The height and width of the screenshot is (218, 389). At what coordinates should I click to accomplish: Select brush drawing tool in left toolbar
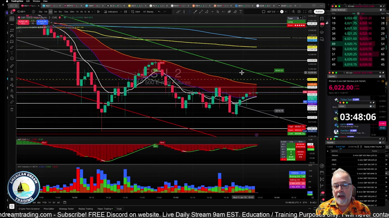tap(12, 47)
